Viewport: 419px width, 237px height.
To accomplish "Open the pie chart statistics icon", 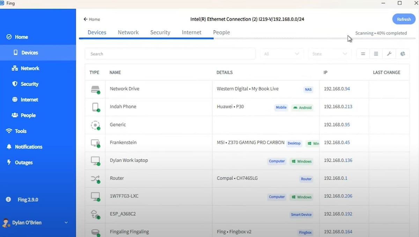I will click(403, 54).
